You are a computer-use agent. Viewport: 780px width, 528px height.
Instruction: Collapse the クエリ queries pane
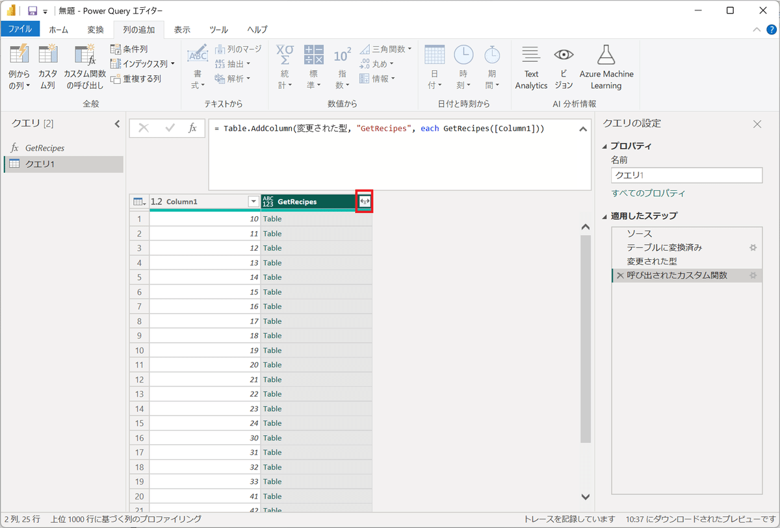[x=117, y=123]
